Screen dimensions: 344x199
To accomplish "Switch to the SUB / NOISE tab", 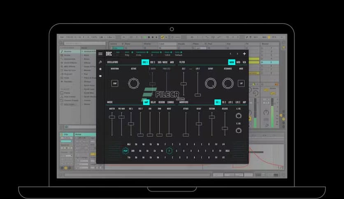I will pos(163,62).
